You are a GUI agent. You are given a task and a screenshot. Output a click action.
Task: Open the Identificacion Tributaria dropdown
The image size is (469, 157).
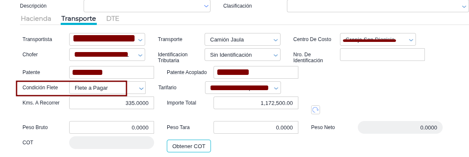point(243,55)
